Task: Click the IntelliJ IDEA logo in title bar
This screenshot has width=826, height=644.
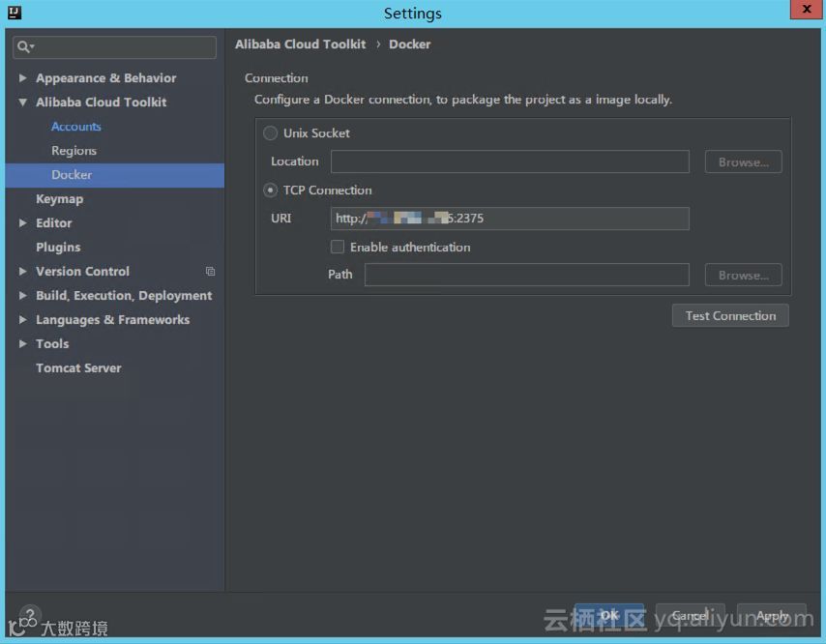Action: 15,13
